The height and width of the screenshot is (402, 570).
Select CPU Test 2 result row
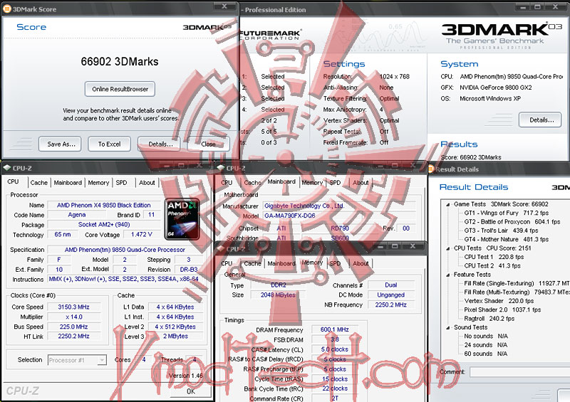point(492,265)
